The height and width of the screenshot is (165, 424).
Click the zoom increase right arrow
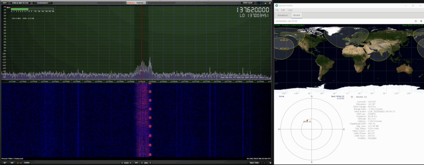pyautogui.click(x=130, y=163)
